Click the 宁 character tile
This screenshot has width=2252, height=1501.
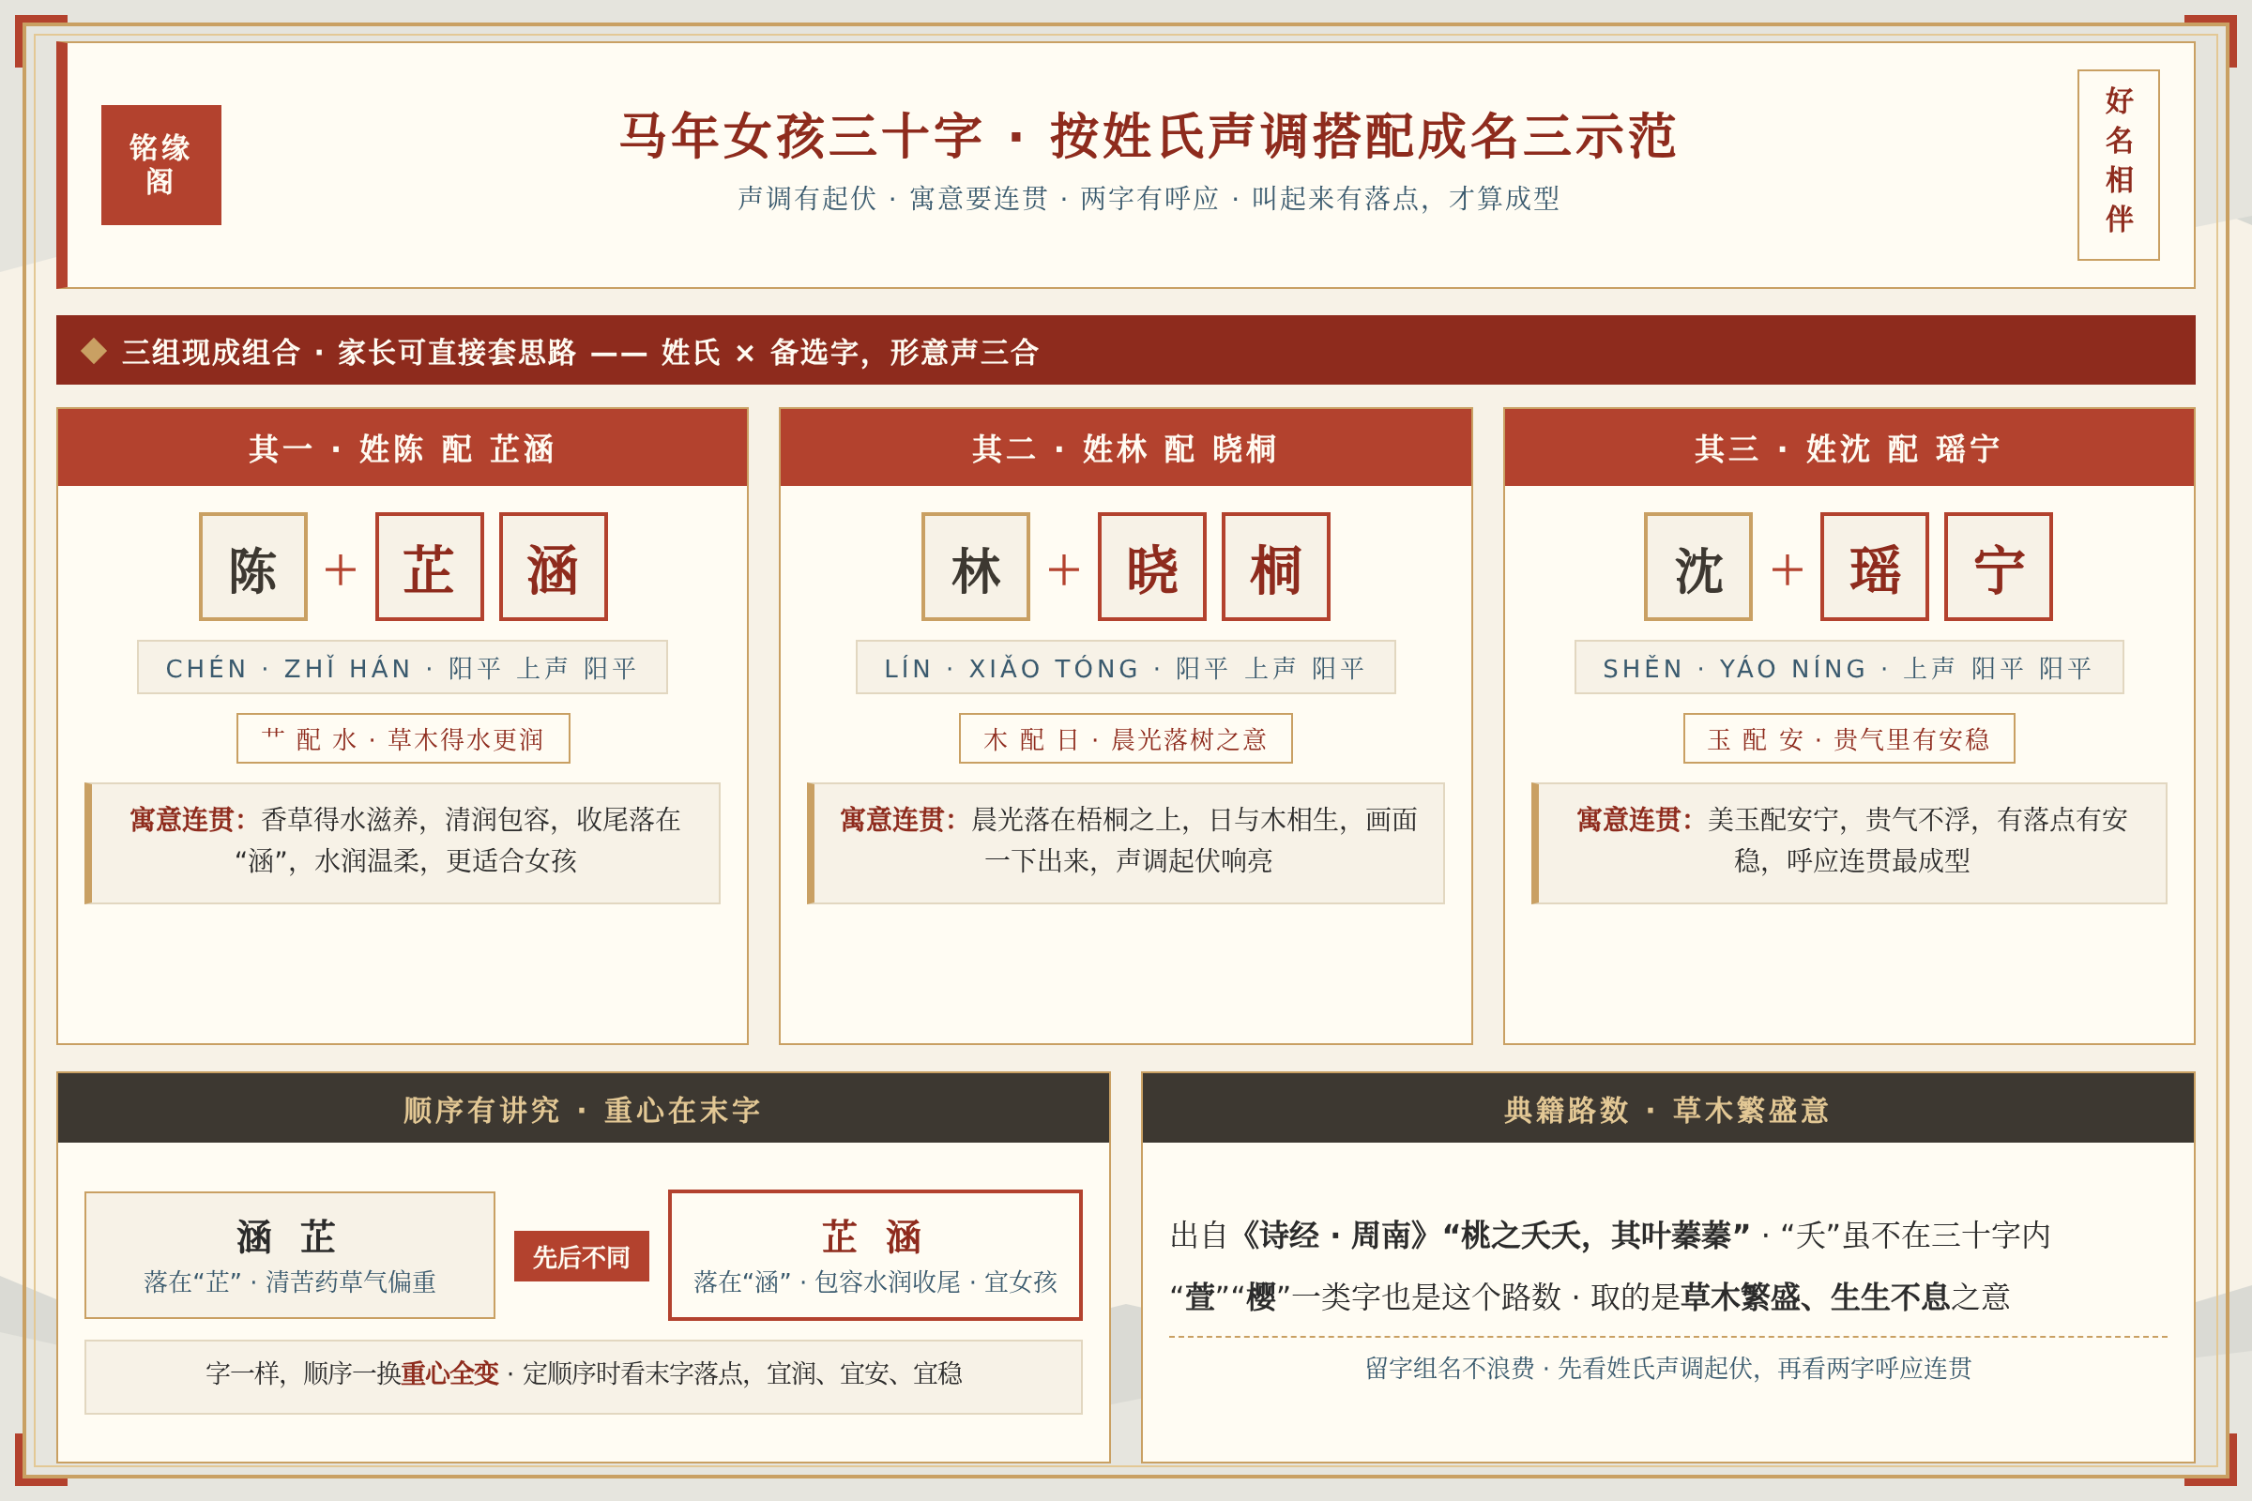click(1998, 567)
